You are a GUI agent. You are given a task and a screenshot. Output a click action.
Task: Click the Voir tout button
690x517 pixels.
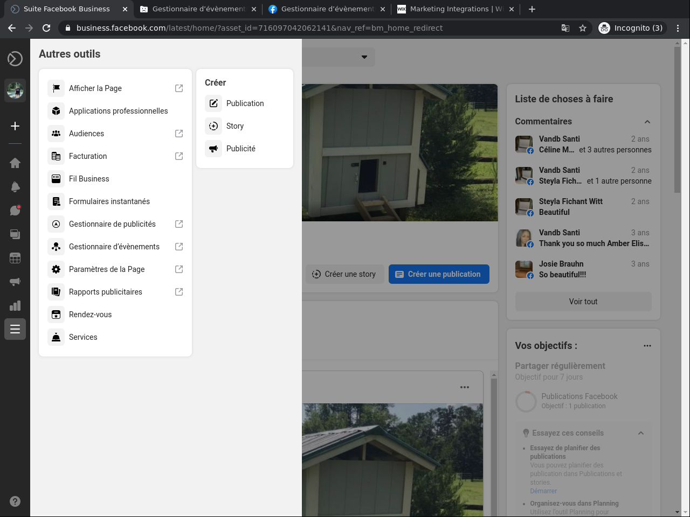pyautogui.click(x=583, y=302)
